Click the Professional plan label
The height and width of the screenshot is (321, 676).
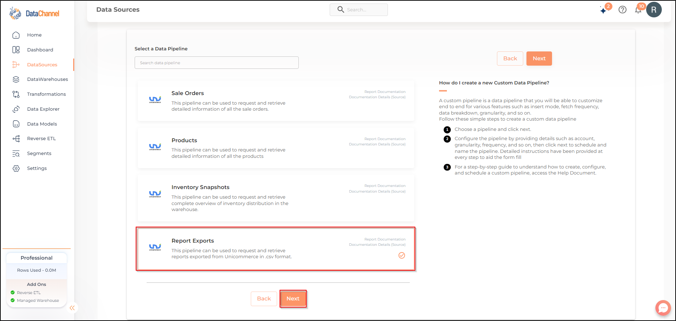click(37, 258)
